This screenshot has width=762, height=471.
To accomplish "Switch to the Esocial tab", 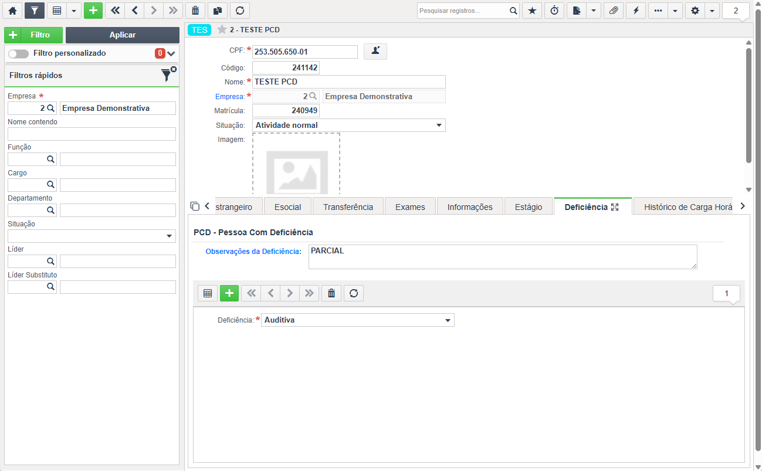I will pos(287,207).
